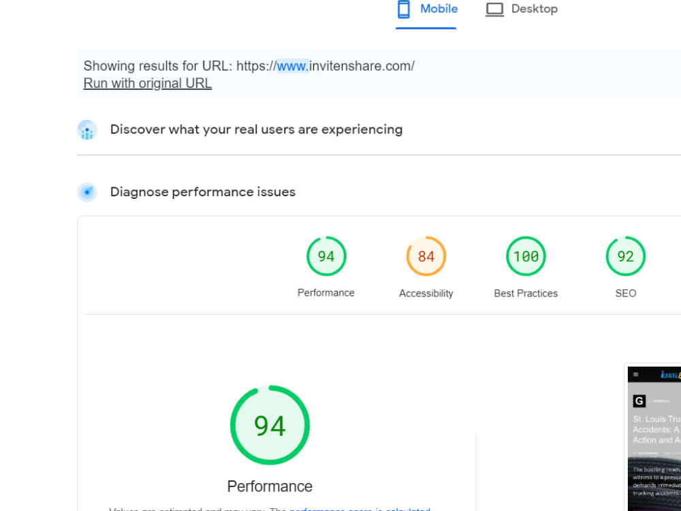
Task: Click the Diagnose performance radar icon
Action: [x=87, y=192]
